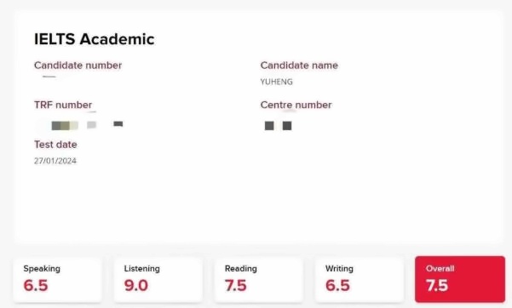The width and height of the screenshot is (512, 308).
Task: Click the red Overall score card
Action: (460, 279)
